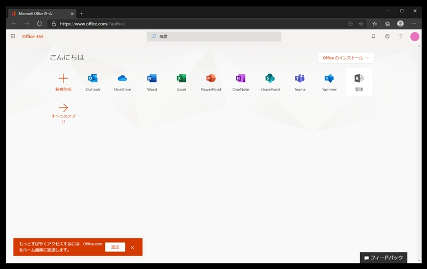Dismiss the orange home screen banner

click(x=133, y=248)
